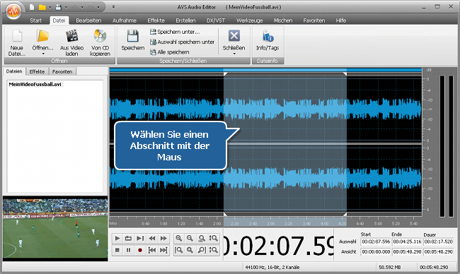Switch to the Start ribbon tab

click(x=36, y=20)
